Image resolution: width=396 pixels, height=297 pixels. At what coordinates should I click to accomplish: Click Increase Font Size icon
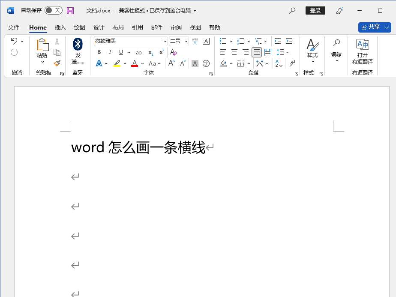171,63
